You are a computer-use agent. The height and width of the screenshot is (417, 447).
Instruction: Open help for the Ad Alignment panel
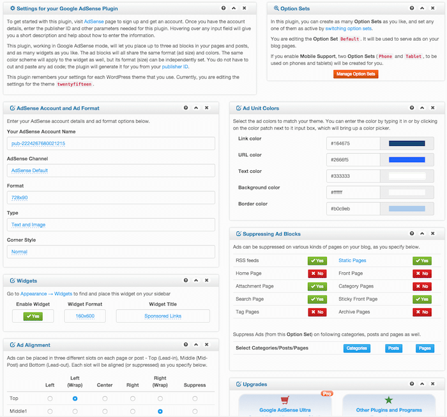tap(186, 344)
